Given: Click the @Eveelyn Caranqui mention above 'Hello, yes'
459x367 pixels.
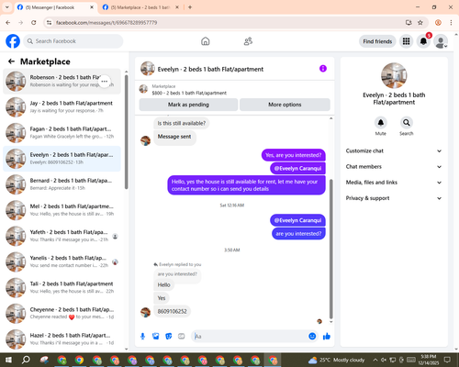Looking at the screenshot, I should click(x=297, y=169).
